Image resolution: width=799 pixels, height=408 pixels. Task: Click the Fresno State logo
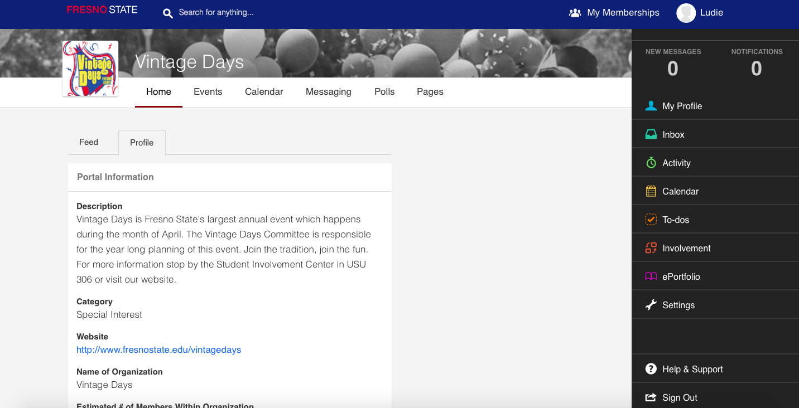(102, 10)
